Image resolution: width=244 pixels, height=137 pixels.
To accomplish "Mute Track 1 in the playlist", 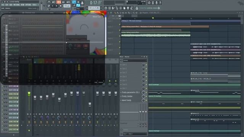I will (x=120, y=24).
